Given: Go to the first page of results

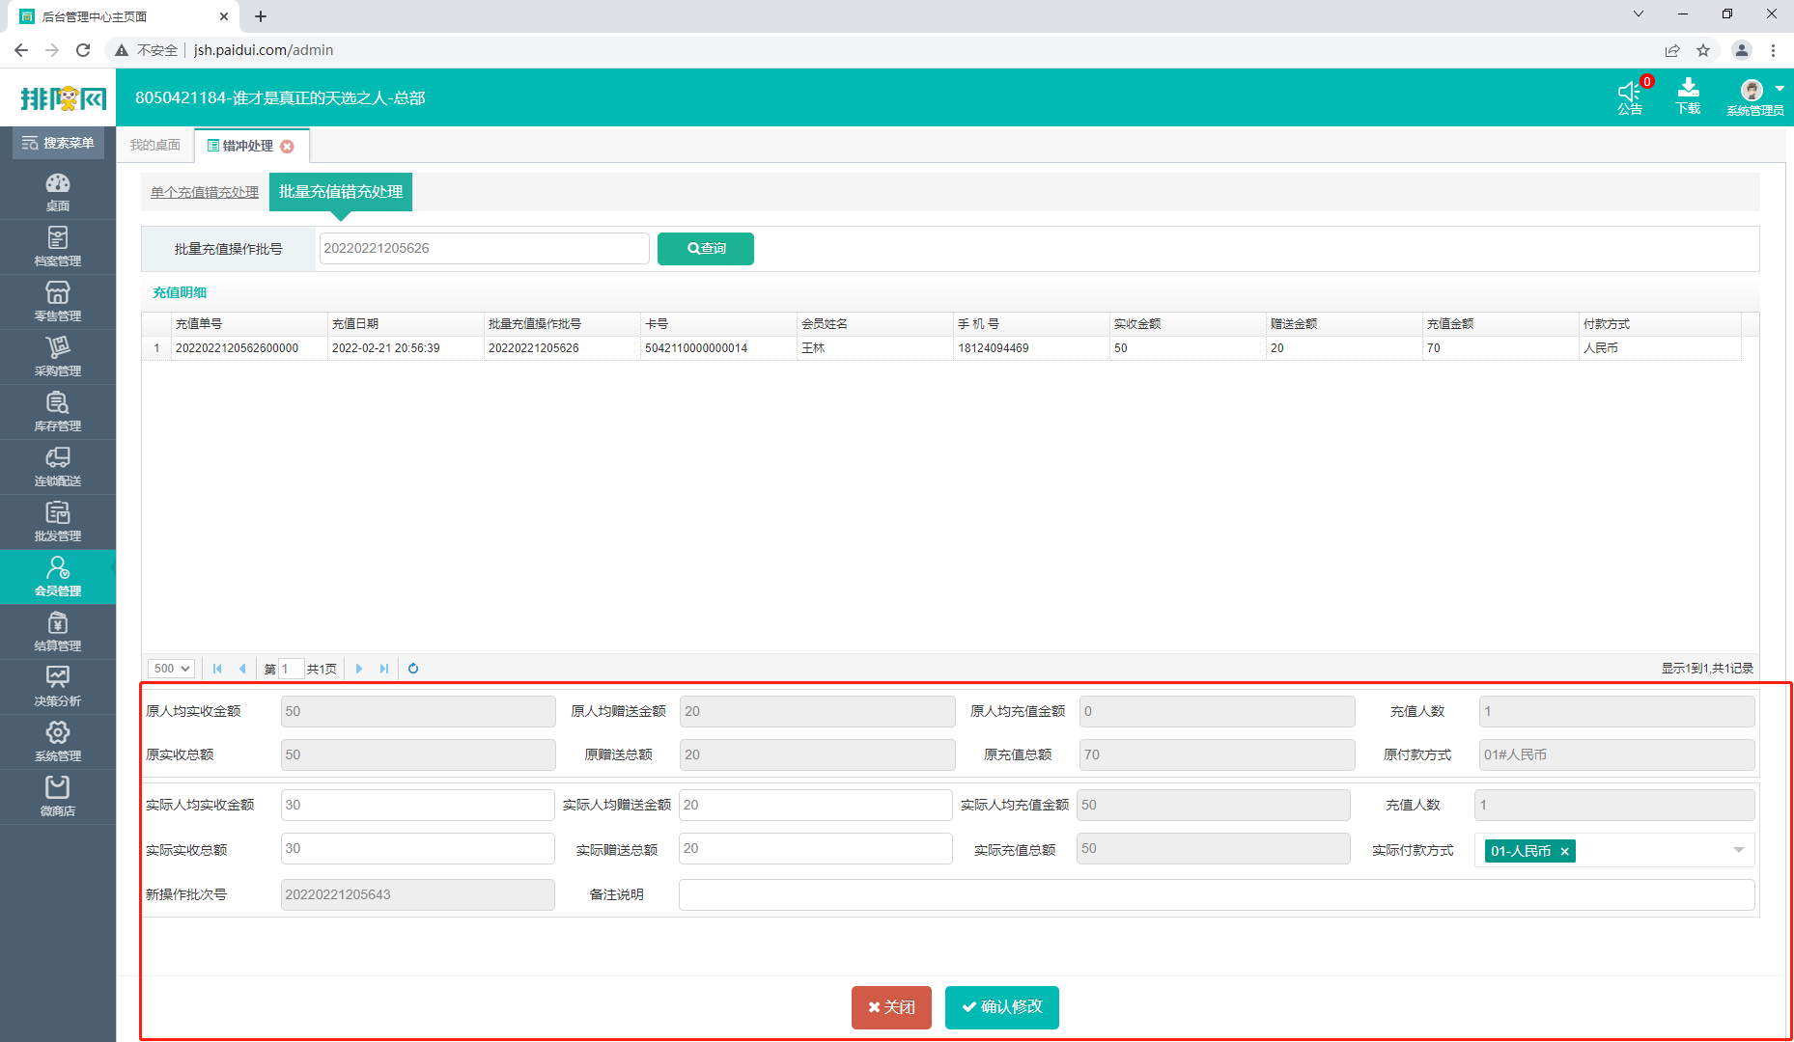Looking at the screenshot, I should [x=217, y=669].
